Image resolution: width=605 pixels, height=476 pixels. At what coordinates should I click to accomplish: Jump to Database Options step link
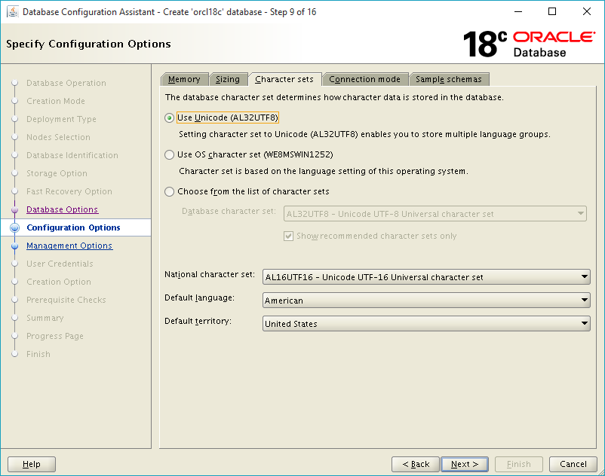(62, 209)
